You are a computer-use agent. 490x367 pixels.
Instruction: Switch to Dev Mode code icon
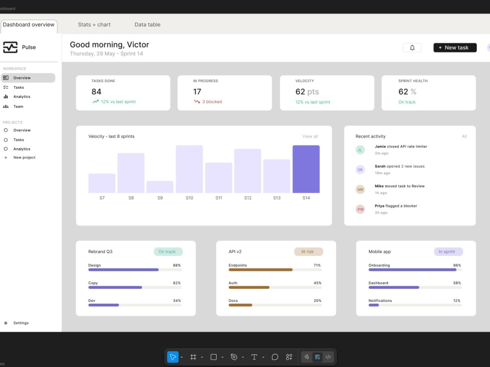[328, 357]
